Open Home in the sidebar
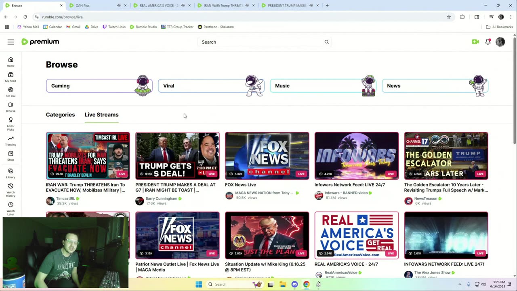 [11, 62]
